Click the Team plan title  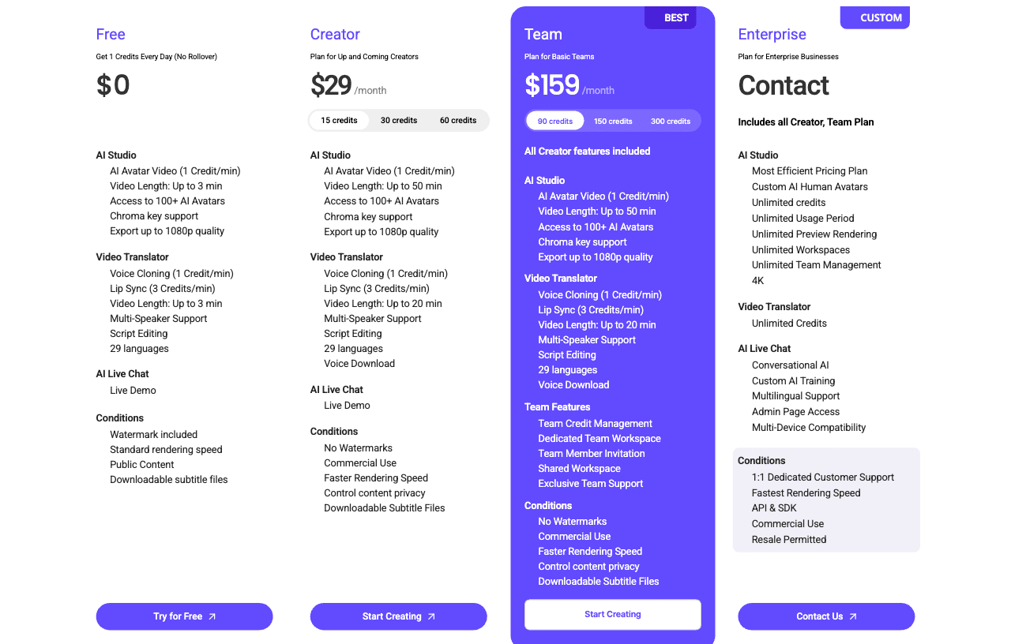[543, 34]
